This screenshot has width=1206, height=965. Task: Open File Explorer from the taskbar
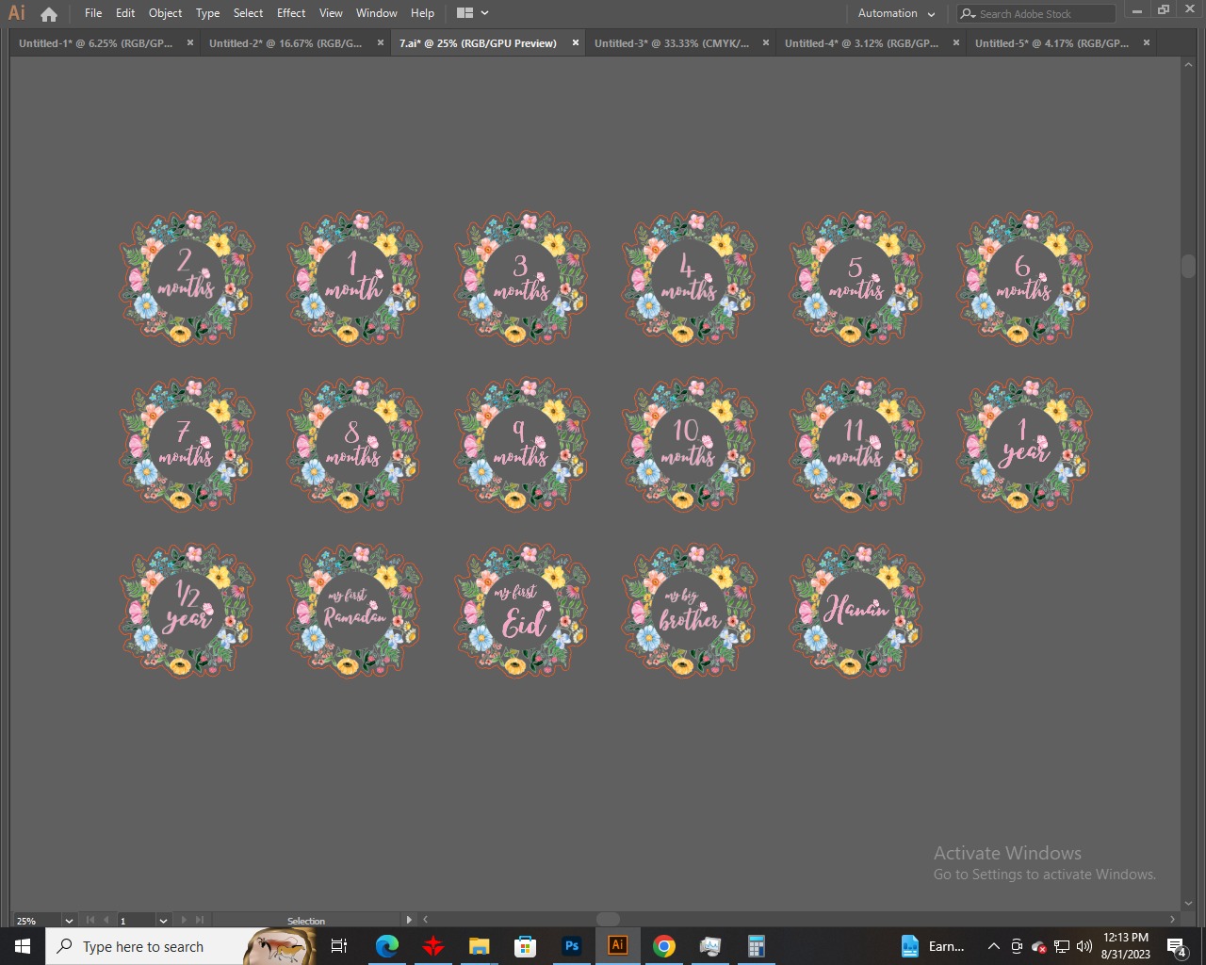479,946
